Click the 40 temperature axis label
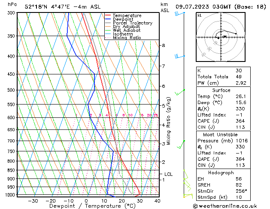 (158, 201)
